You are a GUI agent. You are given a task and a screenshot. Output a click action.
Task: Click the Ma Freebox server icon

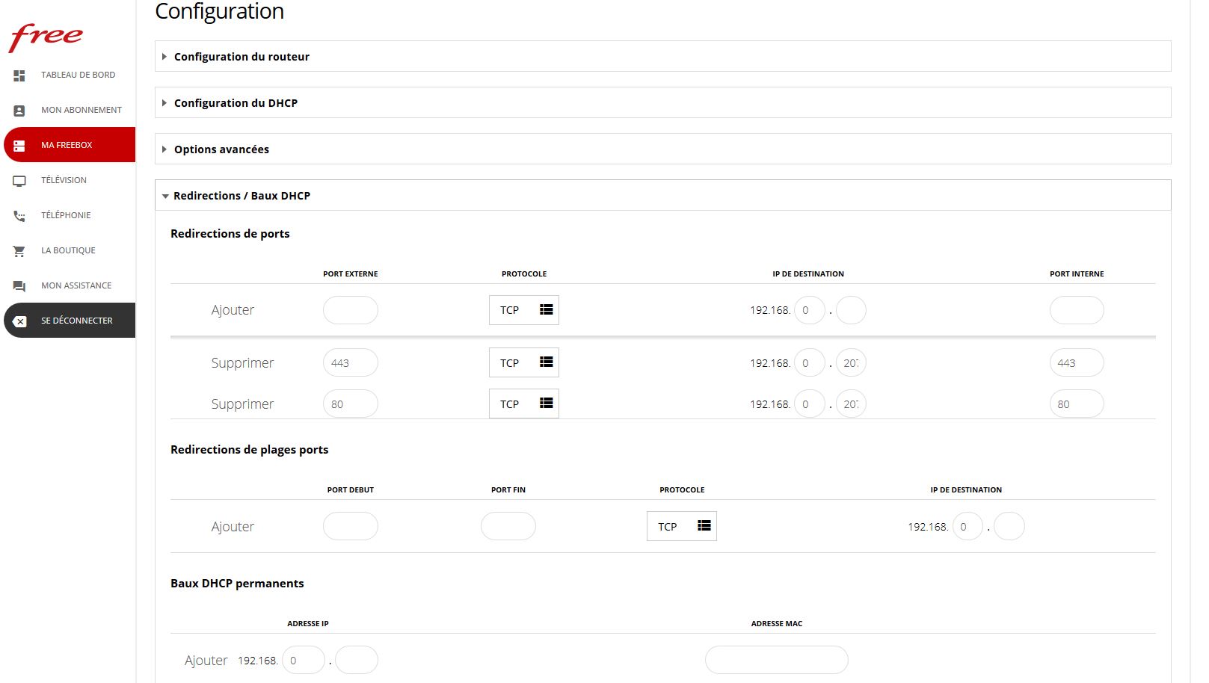click(x=19, y=146)
